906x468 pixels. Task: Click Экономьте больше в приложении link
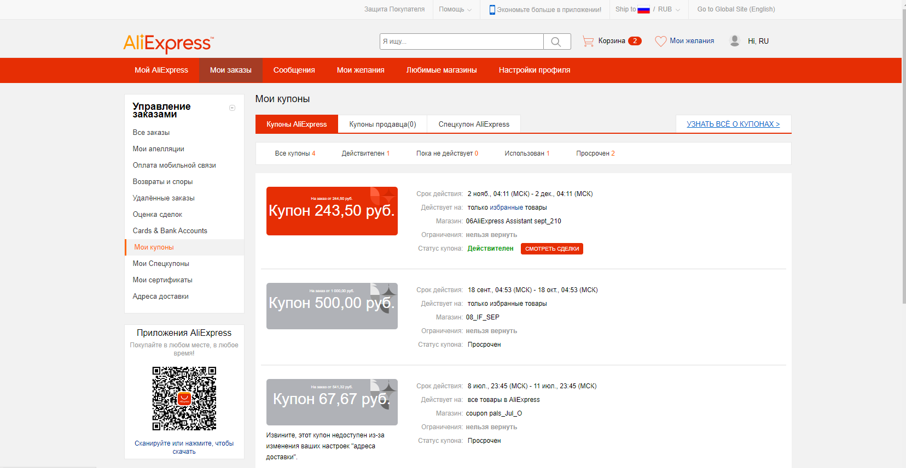pos(549,10)
